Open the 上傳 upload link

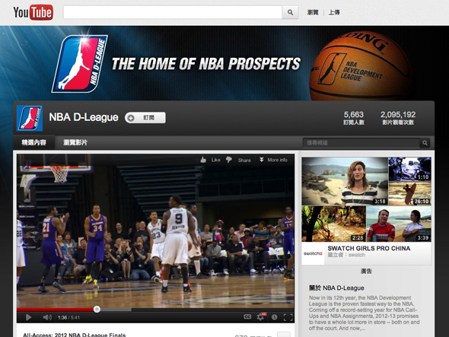pyautogui.click(x=334, y=12)
